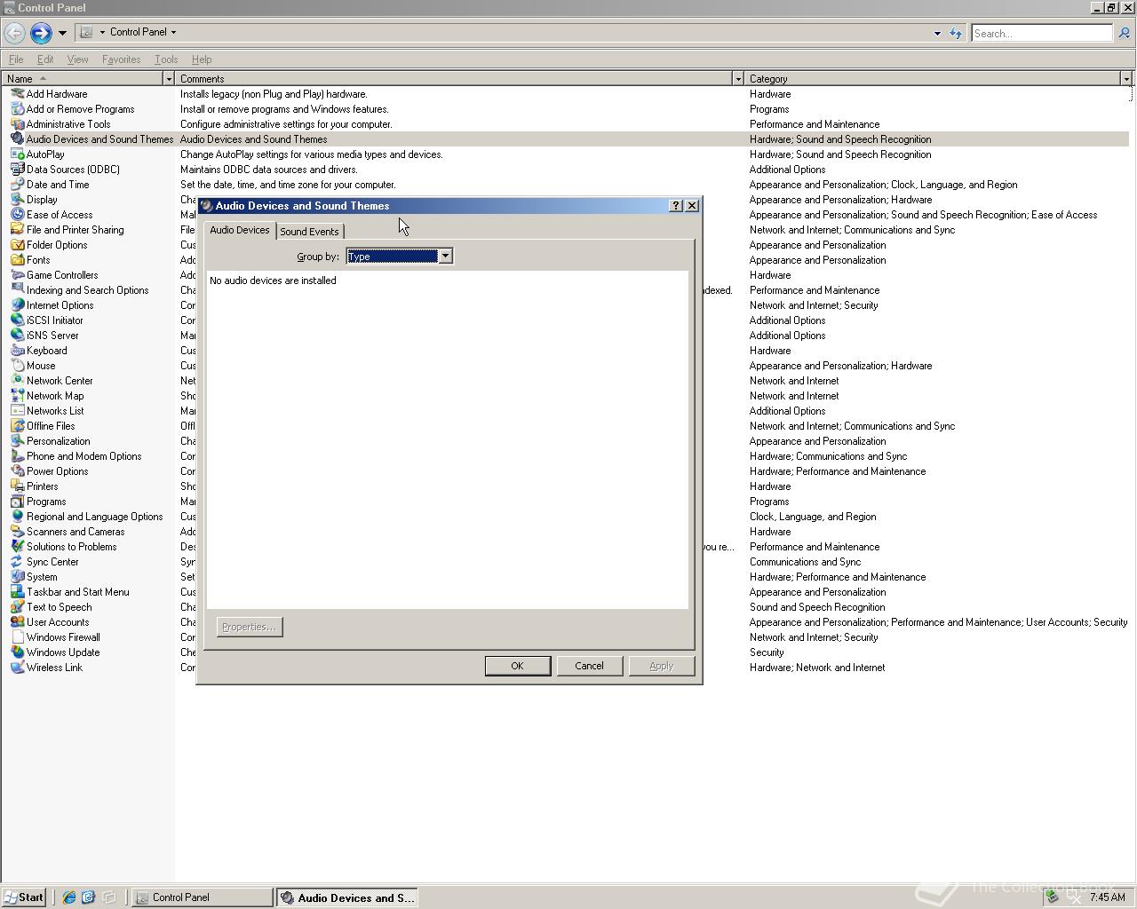
Task: Expand the Control Panel breadcrumb arrow
Action: 173,32
